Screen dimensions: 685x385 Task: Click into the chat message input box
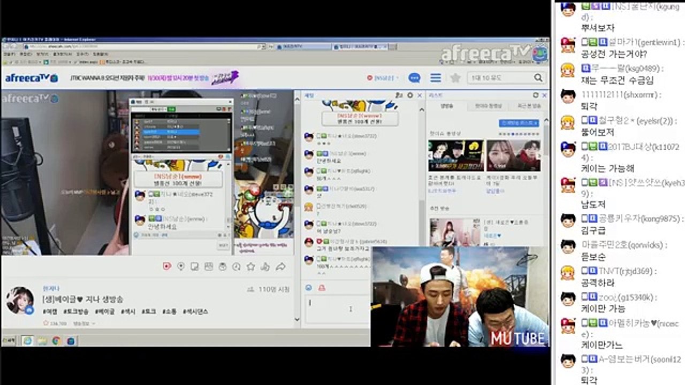(x=338, y=309)
